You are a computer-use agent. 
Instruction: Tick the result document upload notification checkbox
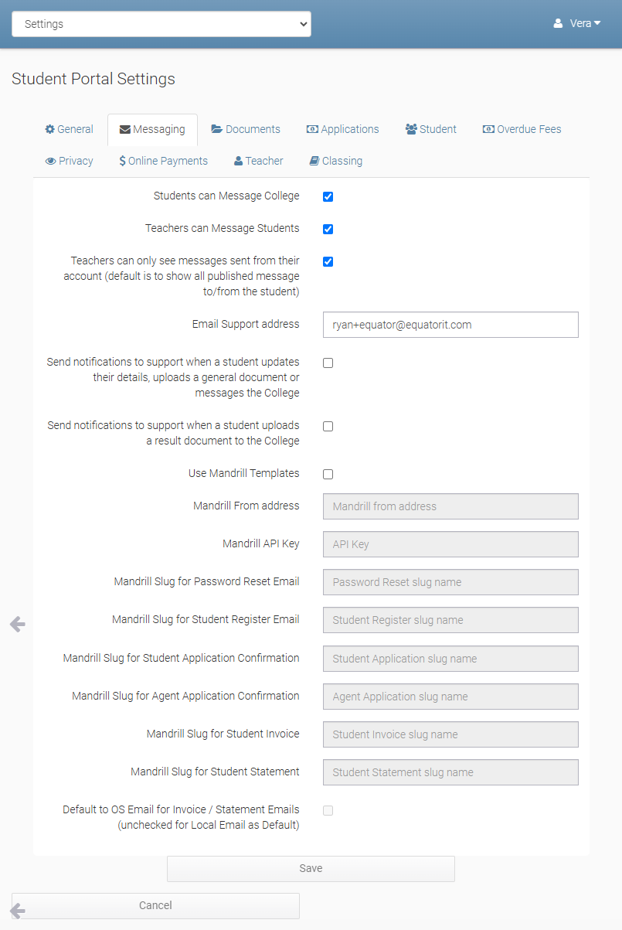point(328,426)
